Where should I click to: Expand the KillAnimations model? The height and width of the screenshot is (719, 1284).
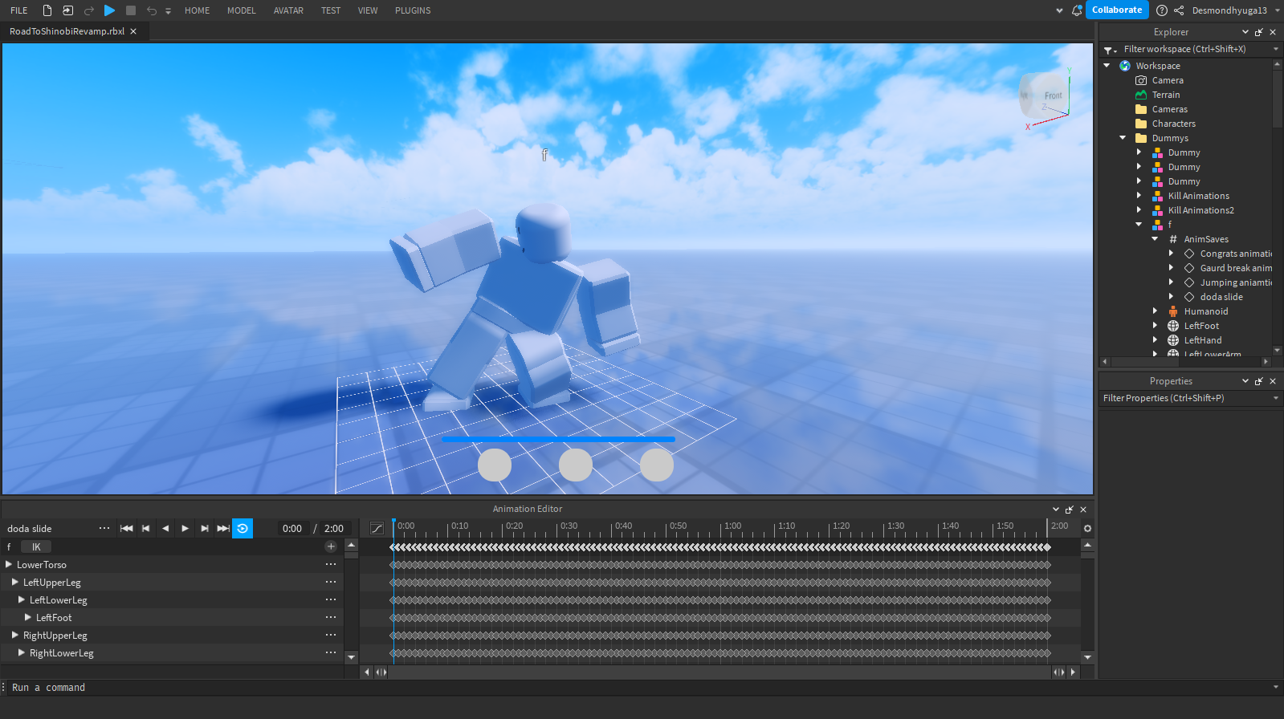click(1139, 196)
